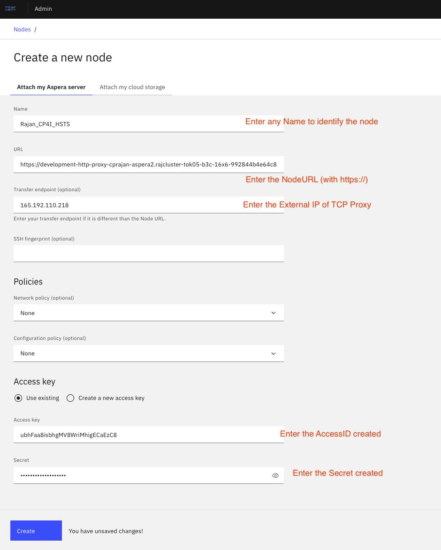441x550 pixels.
Task: Click the unsaved changes warning text
Action: [x=106, y=531]
